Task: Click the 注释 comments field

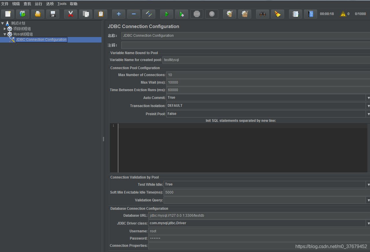Action: (x=246, y=45)
